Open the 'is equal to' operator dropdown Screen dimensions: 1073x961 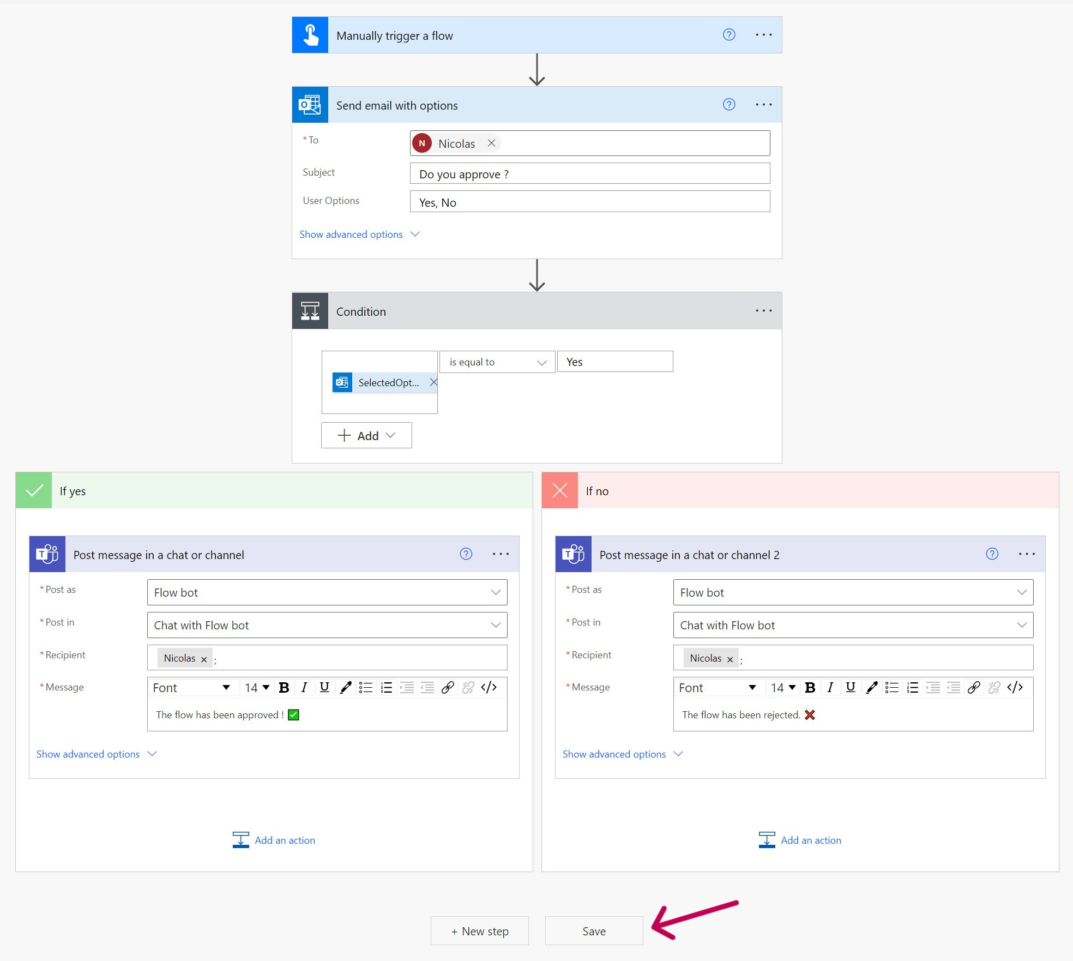(497, 362)
